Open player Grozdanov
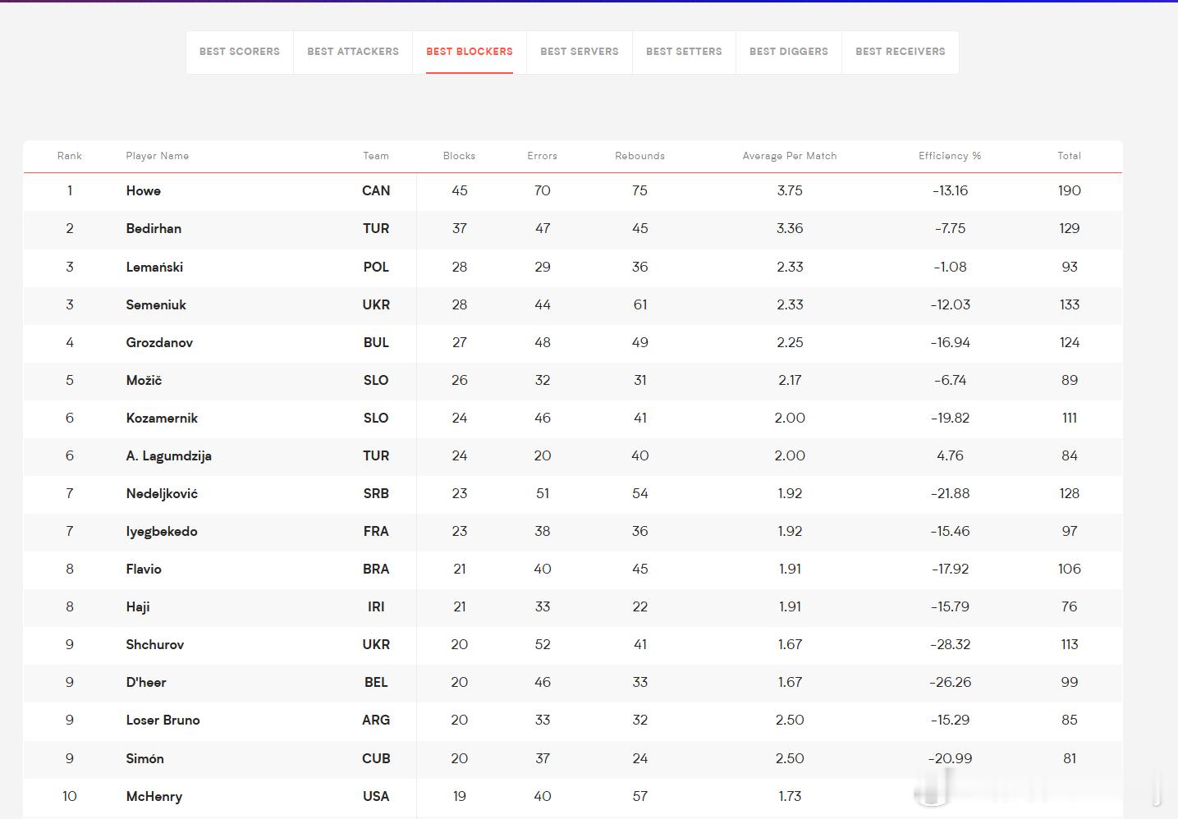The width and height of the screenshot is (1178, 819). coord(159,342)
